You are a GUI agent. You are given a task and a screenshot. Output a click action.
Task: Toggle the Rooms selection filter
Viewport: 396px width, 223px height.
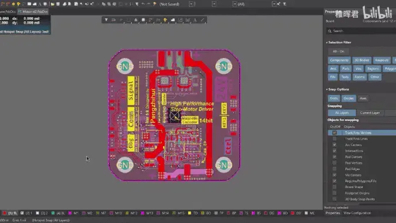pyautogui.click(x=359, y=77)
